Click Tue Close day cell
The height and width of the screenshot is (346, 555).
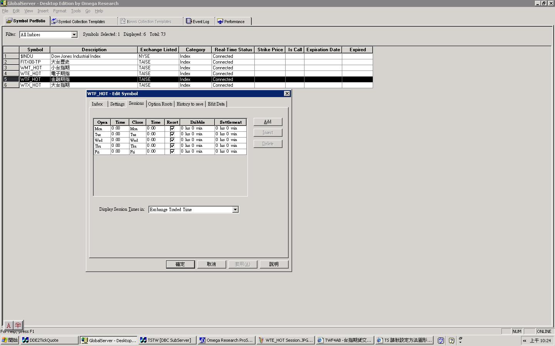pos(138,134)
